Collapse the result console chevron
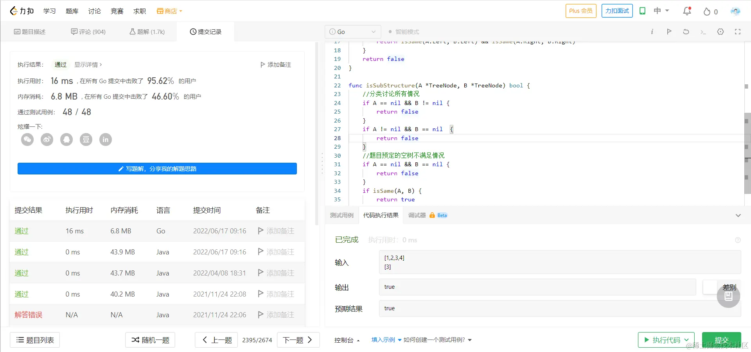The image size is (751, 352). coord(738,215)
